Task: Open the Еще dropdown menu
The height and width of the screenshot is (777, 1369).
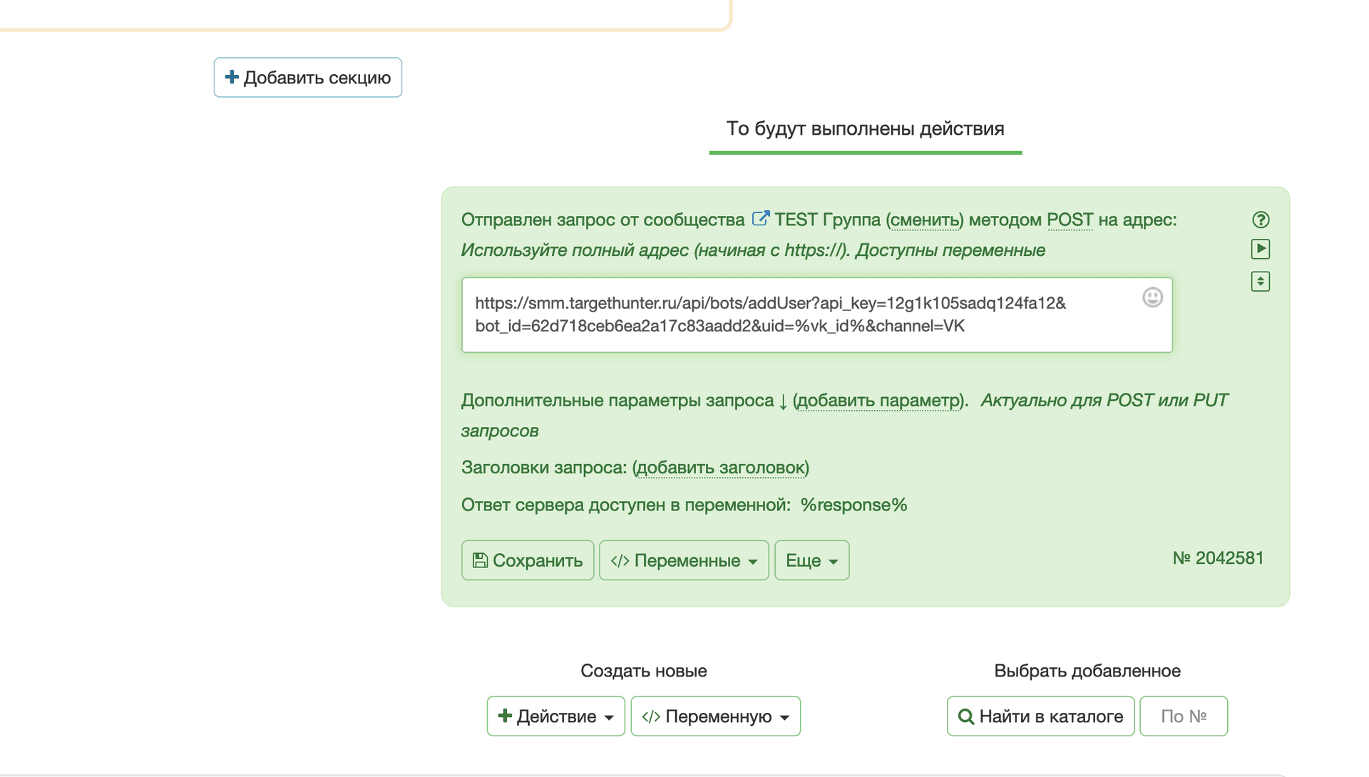Action: pyautogui.click(x=811, y=560)
